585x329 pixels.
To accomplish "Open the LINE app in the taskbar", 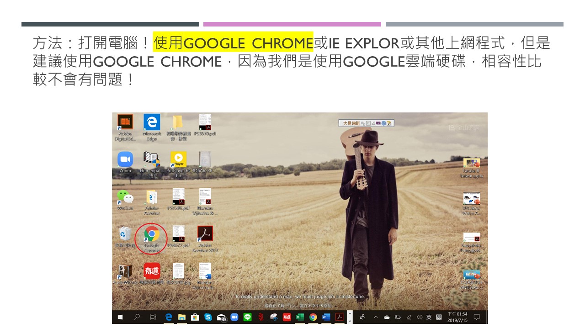I will 247,317.
